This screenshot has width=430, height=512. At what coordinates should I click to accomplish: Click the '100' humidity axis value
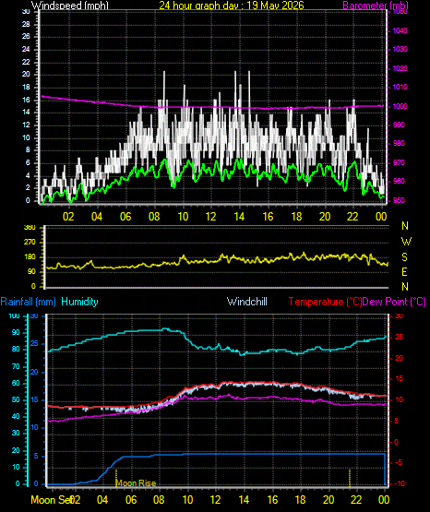coord(14,316)
